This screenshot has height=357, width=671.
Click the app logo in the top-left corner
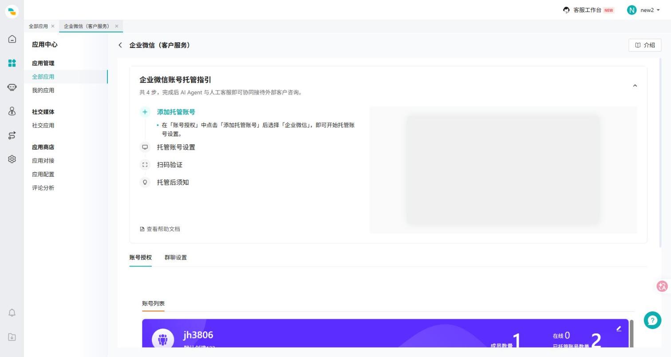(12, 12)
